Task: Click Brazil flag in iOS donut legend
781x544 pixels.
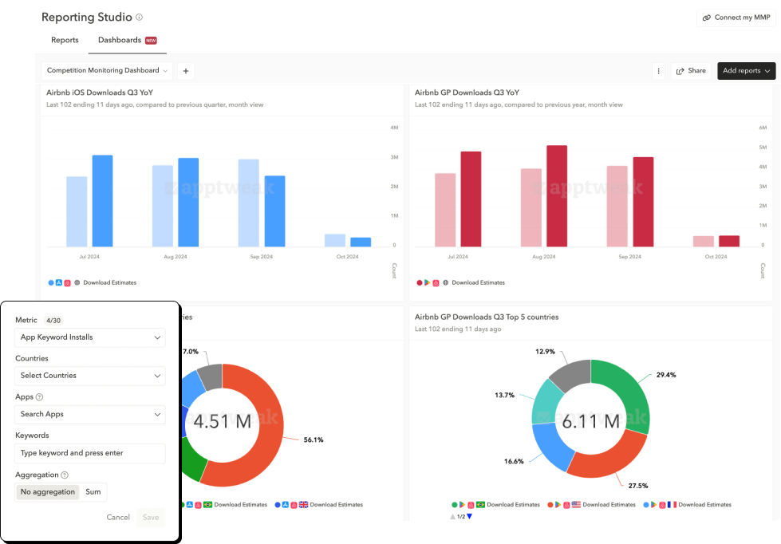Action: [207, 505]
